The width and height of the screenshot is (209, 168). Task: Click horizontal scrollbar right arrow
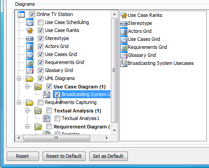pos(107,138)
